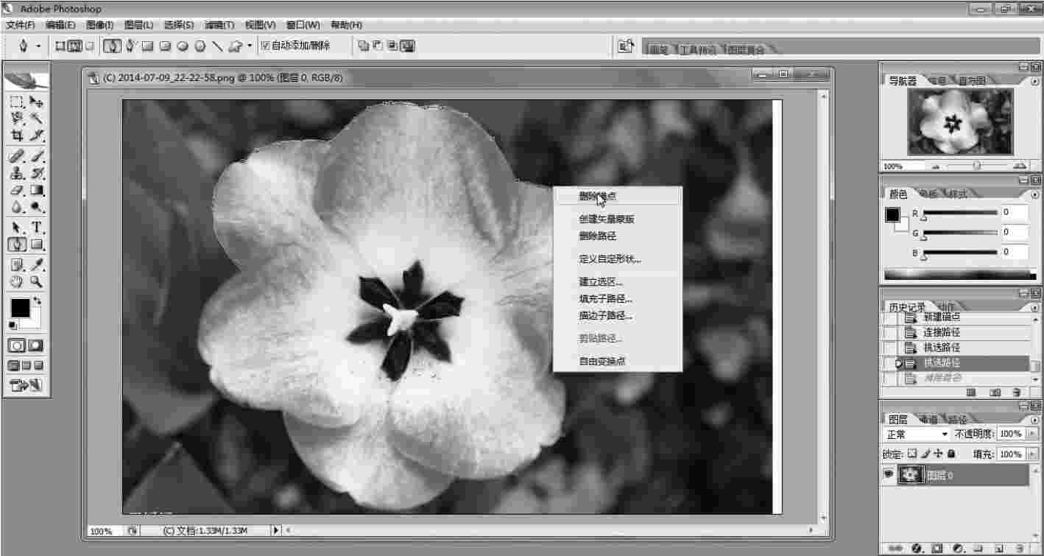Select the Blur tool
This screenshot has height=556, width=1044.
point(17,208)
